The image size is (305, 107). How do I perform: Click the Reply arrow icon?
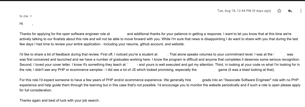pos(290,11)
